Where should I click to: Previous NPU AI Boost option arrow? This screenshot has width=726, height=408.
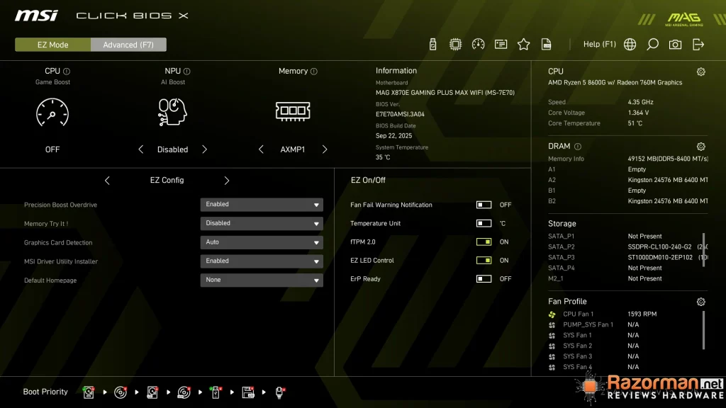[x=141, y=149]
